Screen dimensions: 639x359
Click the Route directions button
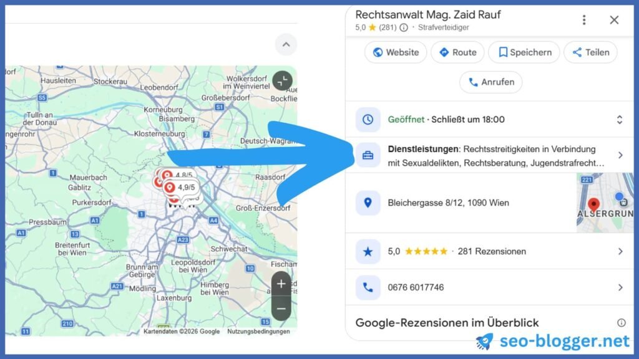click(457, 52)
